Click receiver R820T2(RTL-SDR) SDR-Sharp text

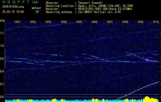(105, 9)
